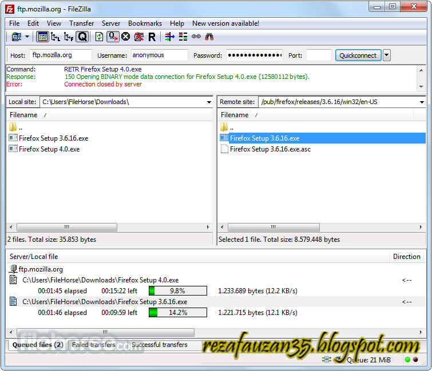The image size is (432, 371).
Task: Expand the Quickconnect history dropdown
Action: [387, 55]
